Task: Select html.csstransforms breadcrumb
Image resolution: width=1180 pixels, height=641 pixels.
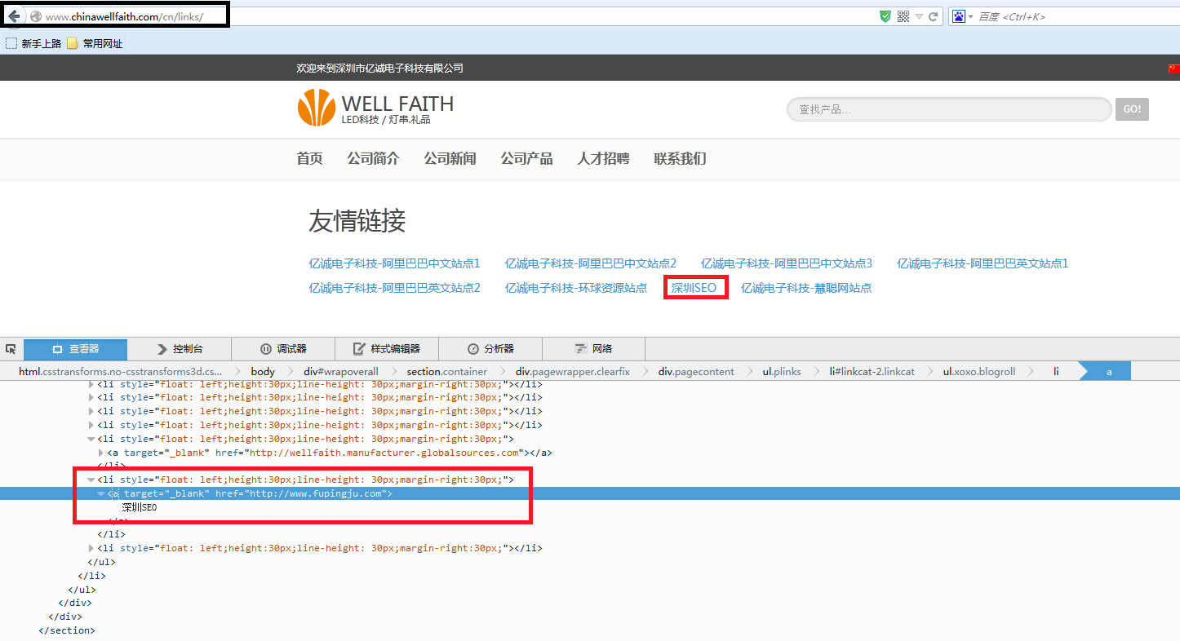Action: pyautogui.click(x=120, y=371)
